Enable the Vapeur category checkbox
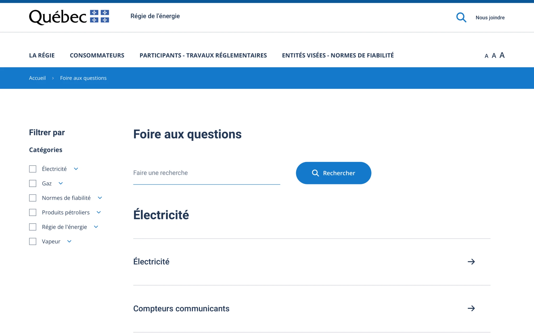The width and height of the screenshot is (534, 333). point(33,242)
